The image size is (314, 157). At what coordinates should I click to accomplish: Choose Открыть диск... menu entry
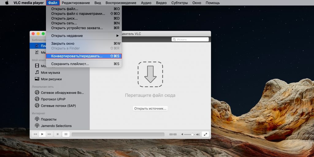84,18
